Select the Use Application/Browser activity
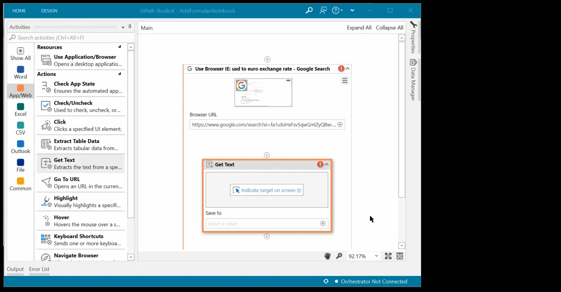 coord(81,60)
